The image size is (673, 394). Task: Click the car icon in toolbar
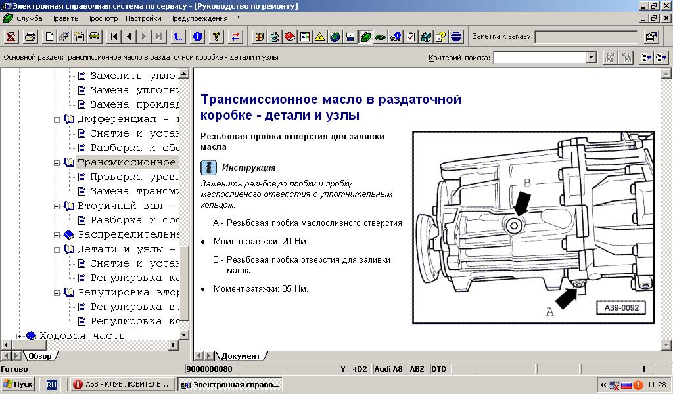pos(94,37)
